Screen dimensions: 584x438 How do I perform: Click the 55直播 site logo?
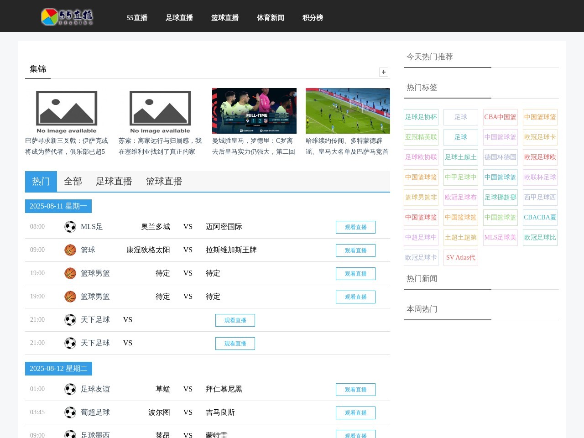point(67,17)
